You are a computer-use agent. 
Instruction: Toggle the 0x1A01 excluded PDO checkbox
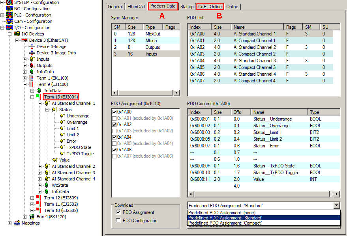[114, 118]
